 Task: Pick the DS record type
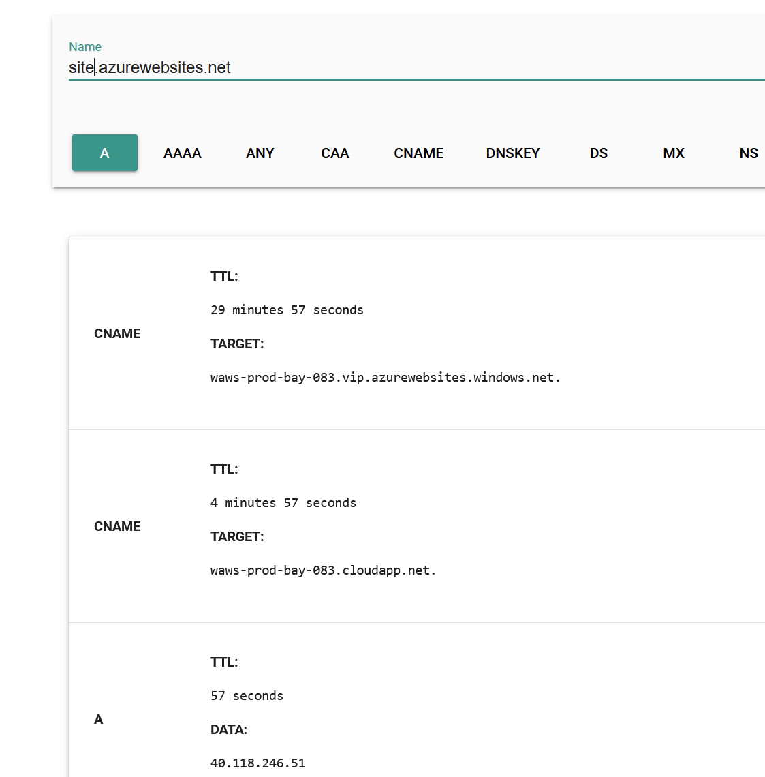[x=598, y=153]
